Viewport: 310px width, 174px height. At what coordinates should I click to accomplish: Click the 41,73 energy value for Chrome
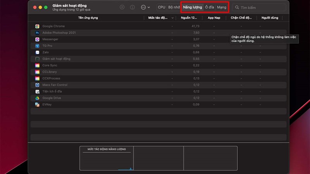(x=195, y=26)
